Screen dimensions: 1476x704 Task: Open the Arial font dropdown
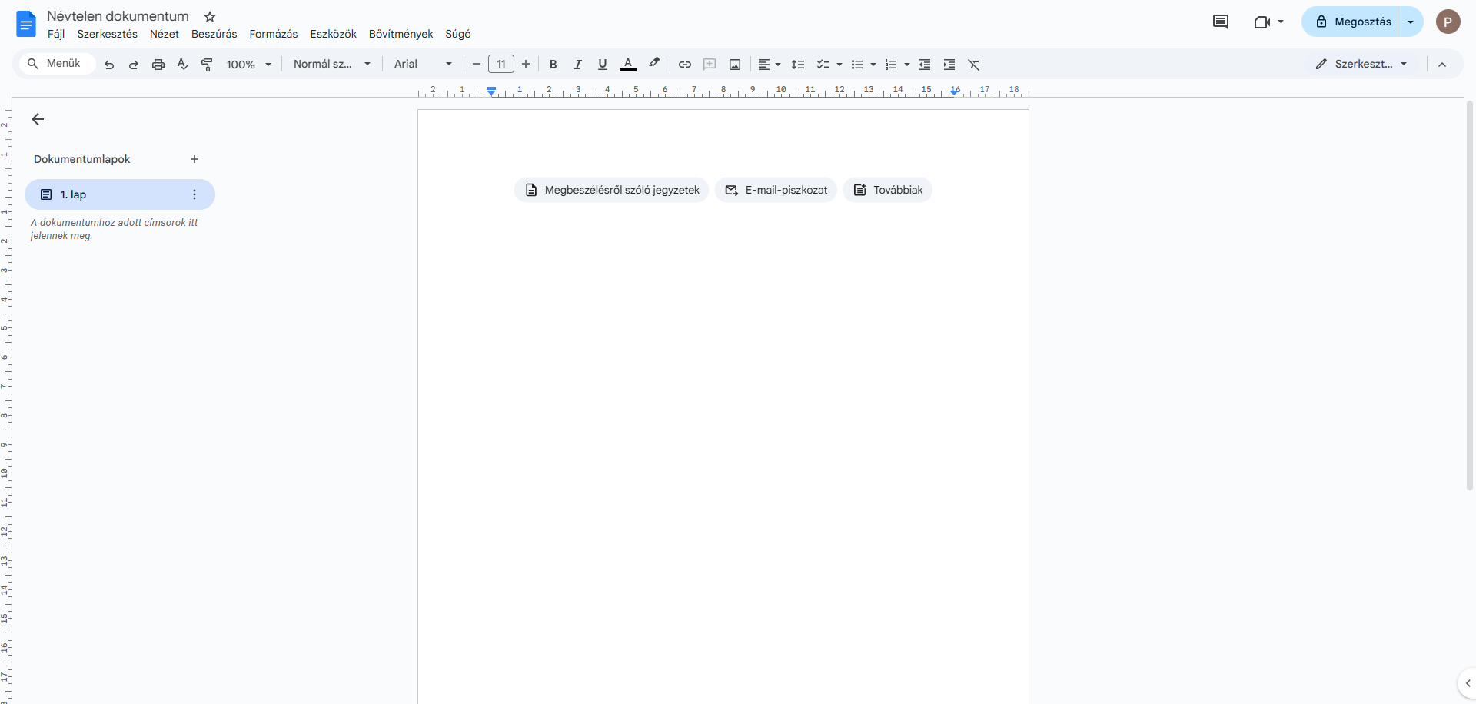pyautogui.click(x=423, y=65)
